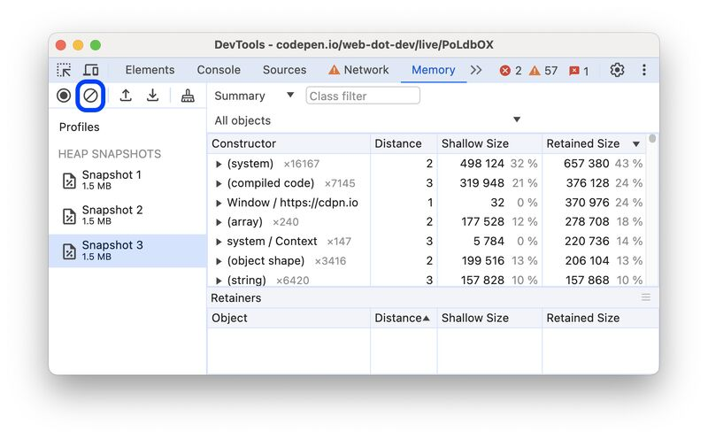Select Snapshot 3 in heap snapshots
Screen dimensions: 708x439
pyautogui.click(x=127, y=250)
